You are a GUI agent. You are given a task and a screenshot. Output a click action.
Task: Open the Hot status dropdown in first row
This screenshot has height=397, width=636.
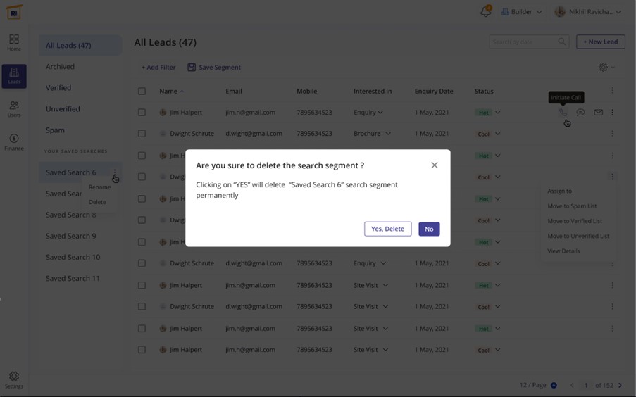497,113
